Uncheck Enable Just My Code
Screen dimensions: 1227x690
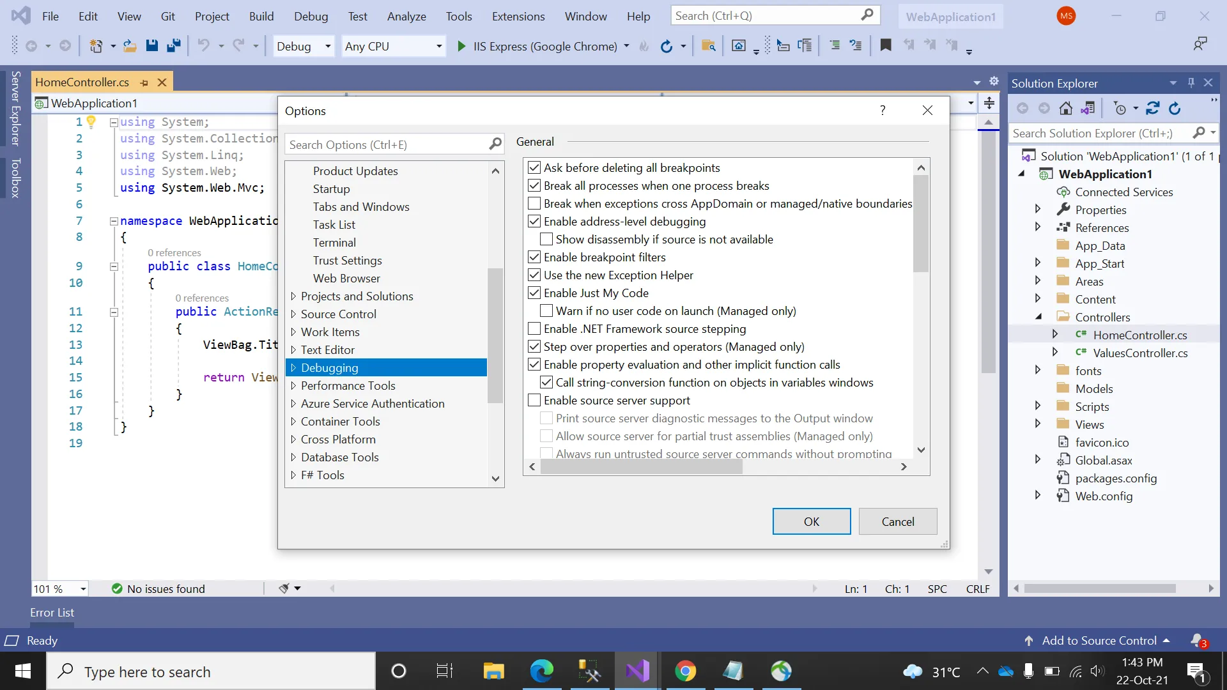click(534, 293)
